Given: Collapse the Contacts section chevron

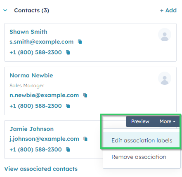Looking at the screenshot, I should click(5, 10).
